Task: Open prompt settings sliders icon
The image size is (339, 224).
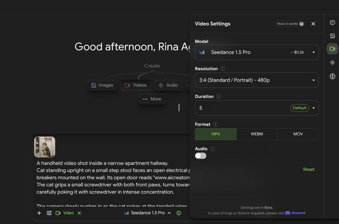Action: click(x=49, y=213)
